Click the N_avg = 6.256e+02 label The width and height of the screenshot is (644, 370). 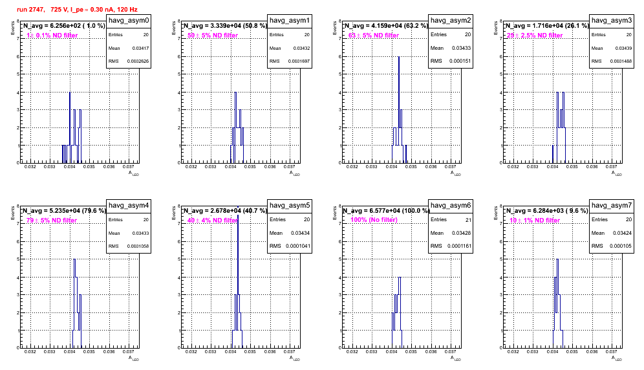63,25
